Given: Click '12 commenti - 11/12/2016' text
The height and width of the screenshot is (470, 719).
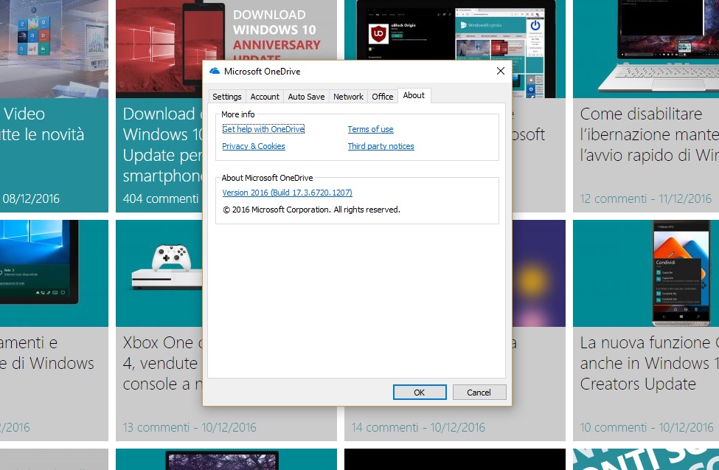Looking at the screenshot, I should click(646, 198).
